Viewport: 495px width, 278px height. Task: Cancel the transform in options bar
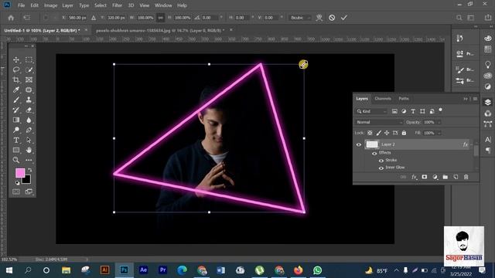pos(332,18)
